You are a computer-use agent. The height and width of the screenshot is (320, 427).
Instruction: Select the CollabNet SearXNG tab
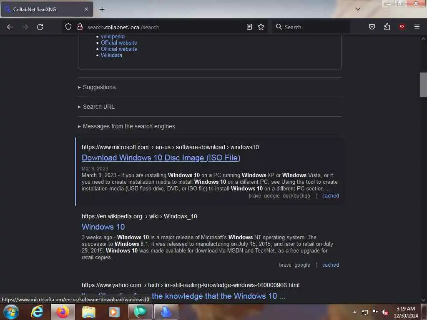(47, 9)
